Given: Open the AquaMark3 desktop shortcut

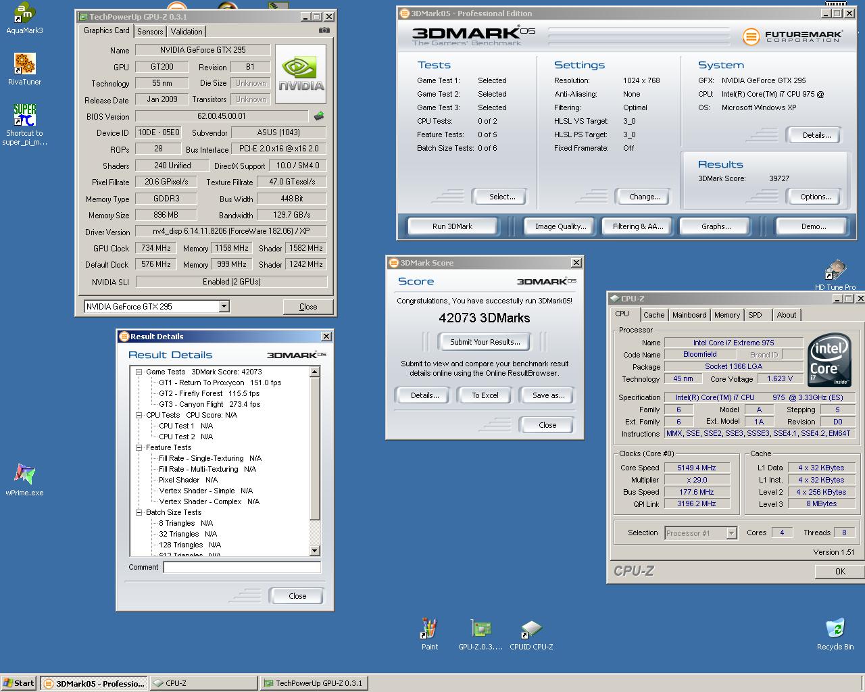Looking at the screenshot, I should point(24,18).
